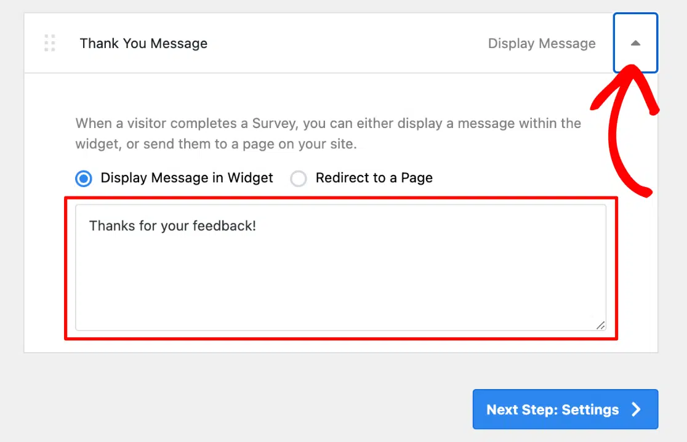The height and width of the screenshot is (442, 687).
Task: Click the Thank You Message section title
Action: pyautogui.click(x=143, y=44)
